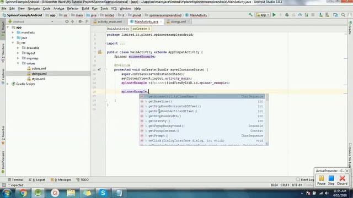Choose getGravity() completion suggestion

tap(202, 121)
